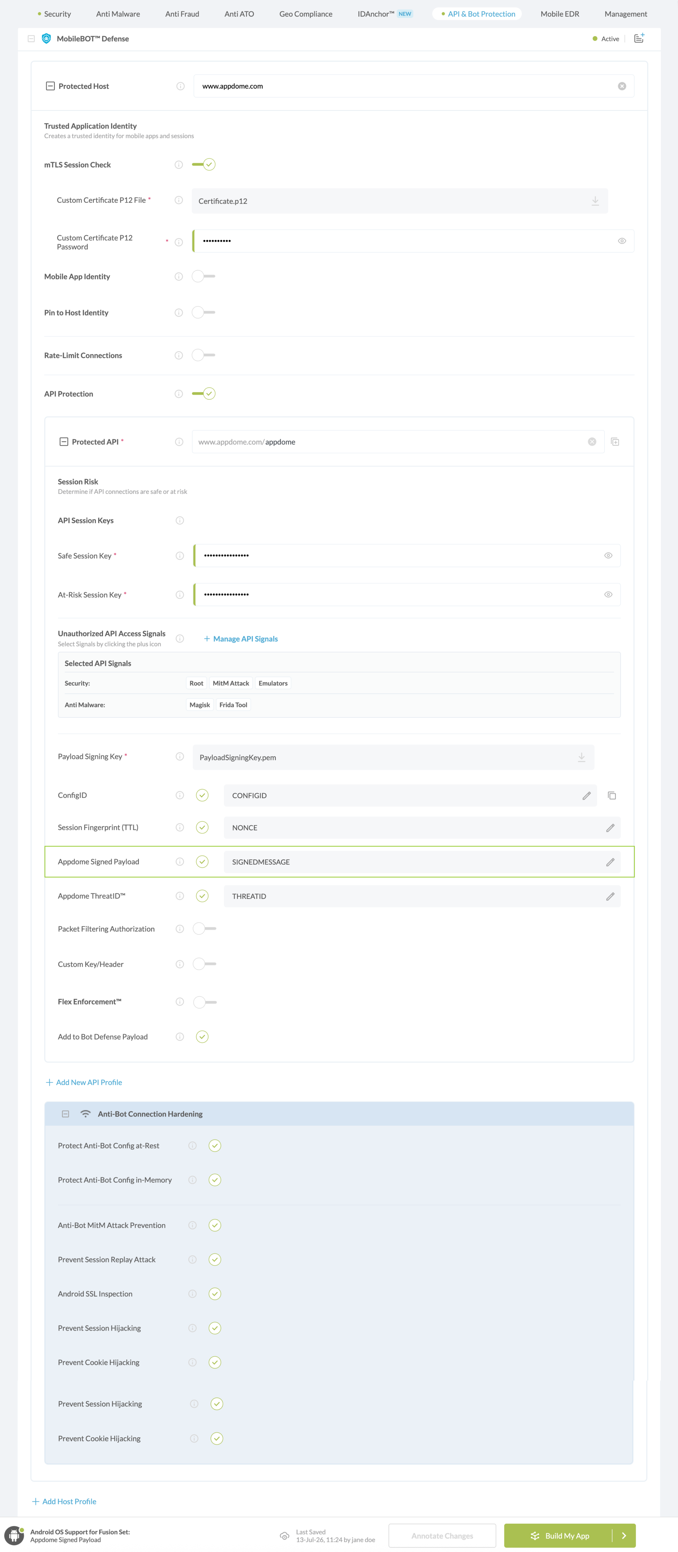Enable the Flex Enforcement toggle
678x1552 pixels.
[205, 1002]
